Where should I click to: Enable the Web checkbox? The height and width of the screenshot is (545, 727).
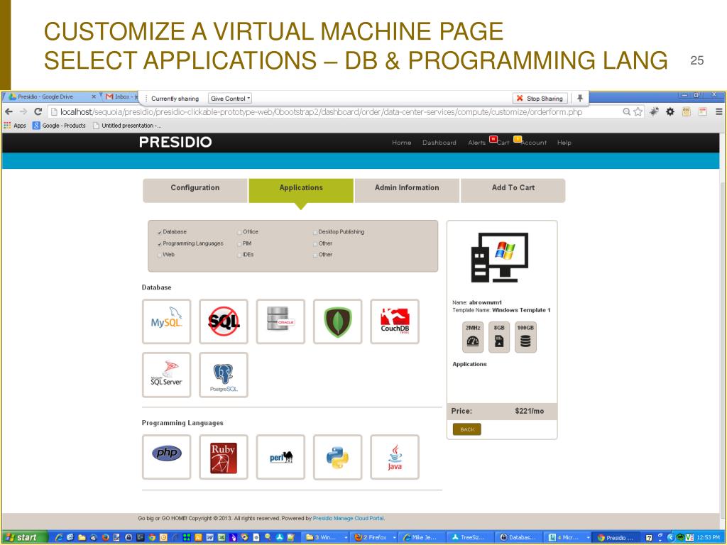pyautogui.click(x=160, y=255)
